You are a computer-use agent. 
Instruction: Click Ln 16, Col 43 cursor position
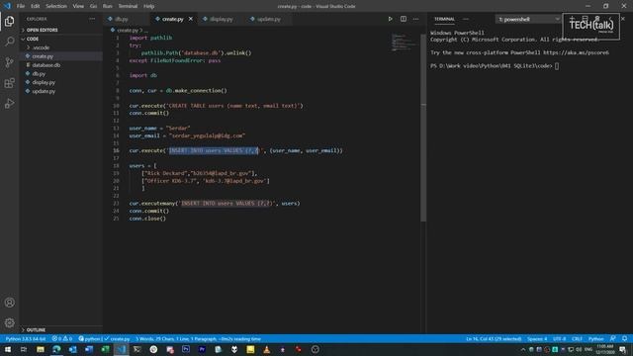pyautogui.click(x=494, y=338)
